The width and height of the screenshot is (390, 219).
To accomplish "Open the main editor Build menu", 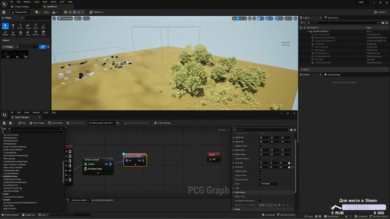I will click(x=44, y=2).
